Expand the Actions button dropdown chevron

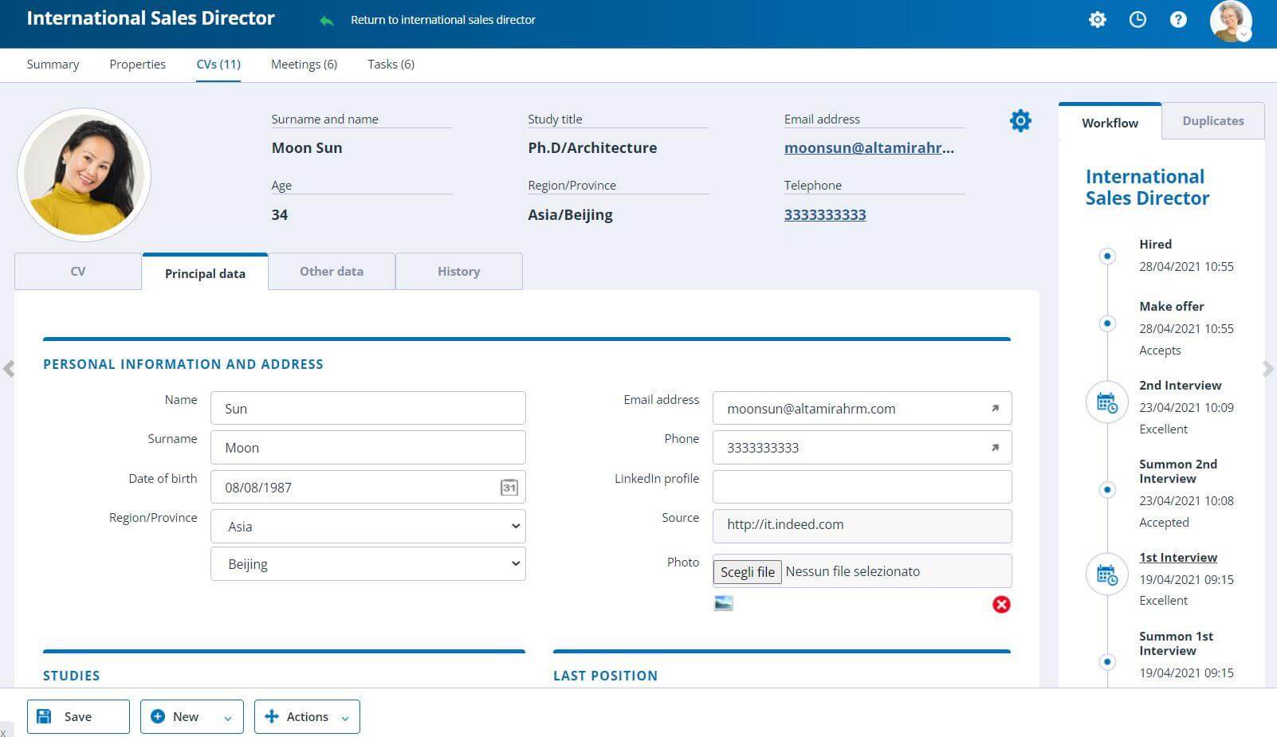tap(346, 716)
